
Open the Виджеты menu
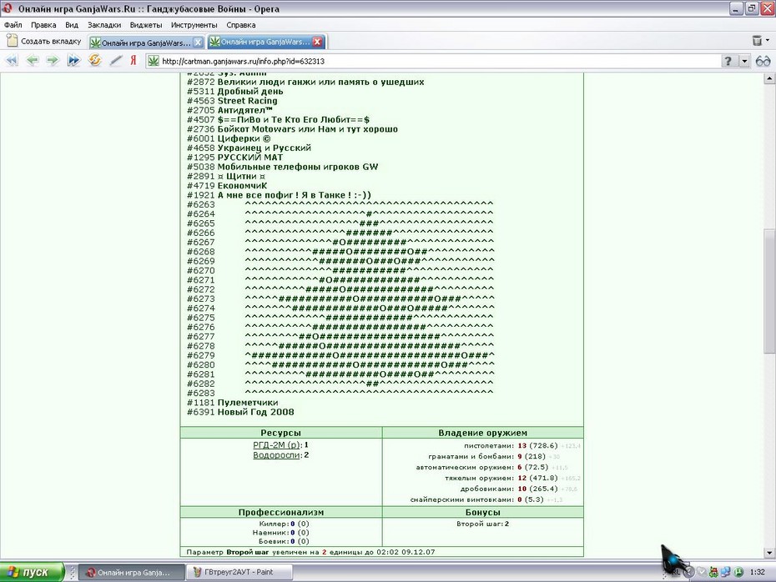coord(146,25)
